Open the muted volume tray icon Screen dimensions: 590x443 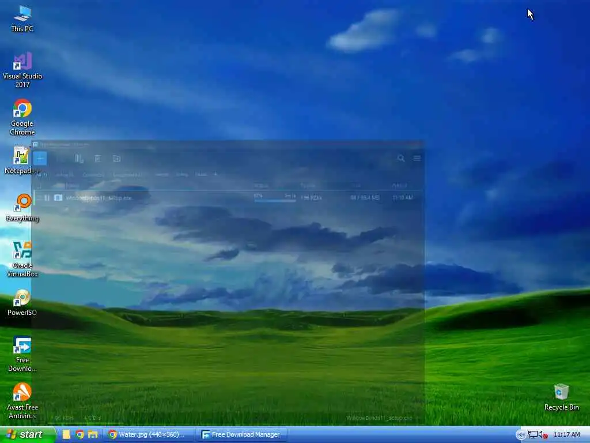[543, 435]
